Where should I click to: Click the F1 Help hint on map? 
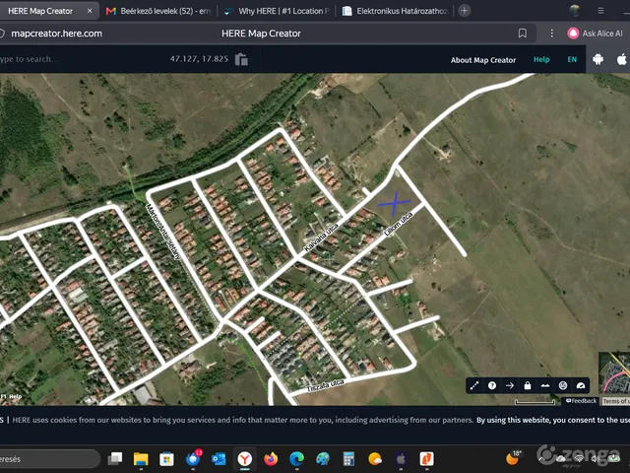click(11, 396)
